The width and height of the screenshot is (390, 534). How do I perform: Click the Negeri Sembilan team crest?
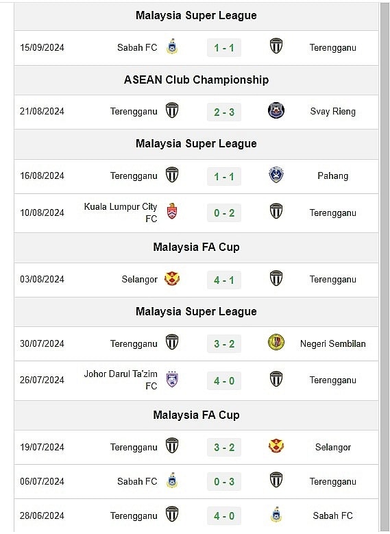click(x=276, y=343)
